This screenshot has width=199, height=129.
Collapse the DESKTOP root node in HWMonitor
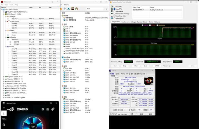(2, 9)
